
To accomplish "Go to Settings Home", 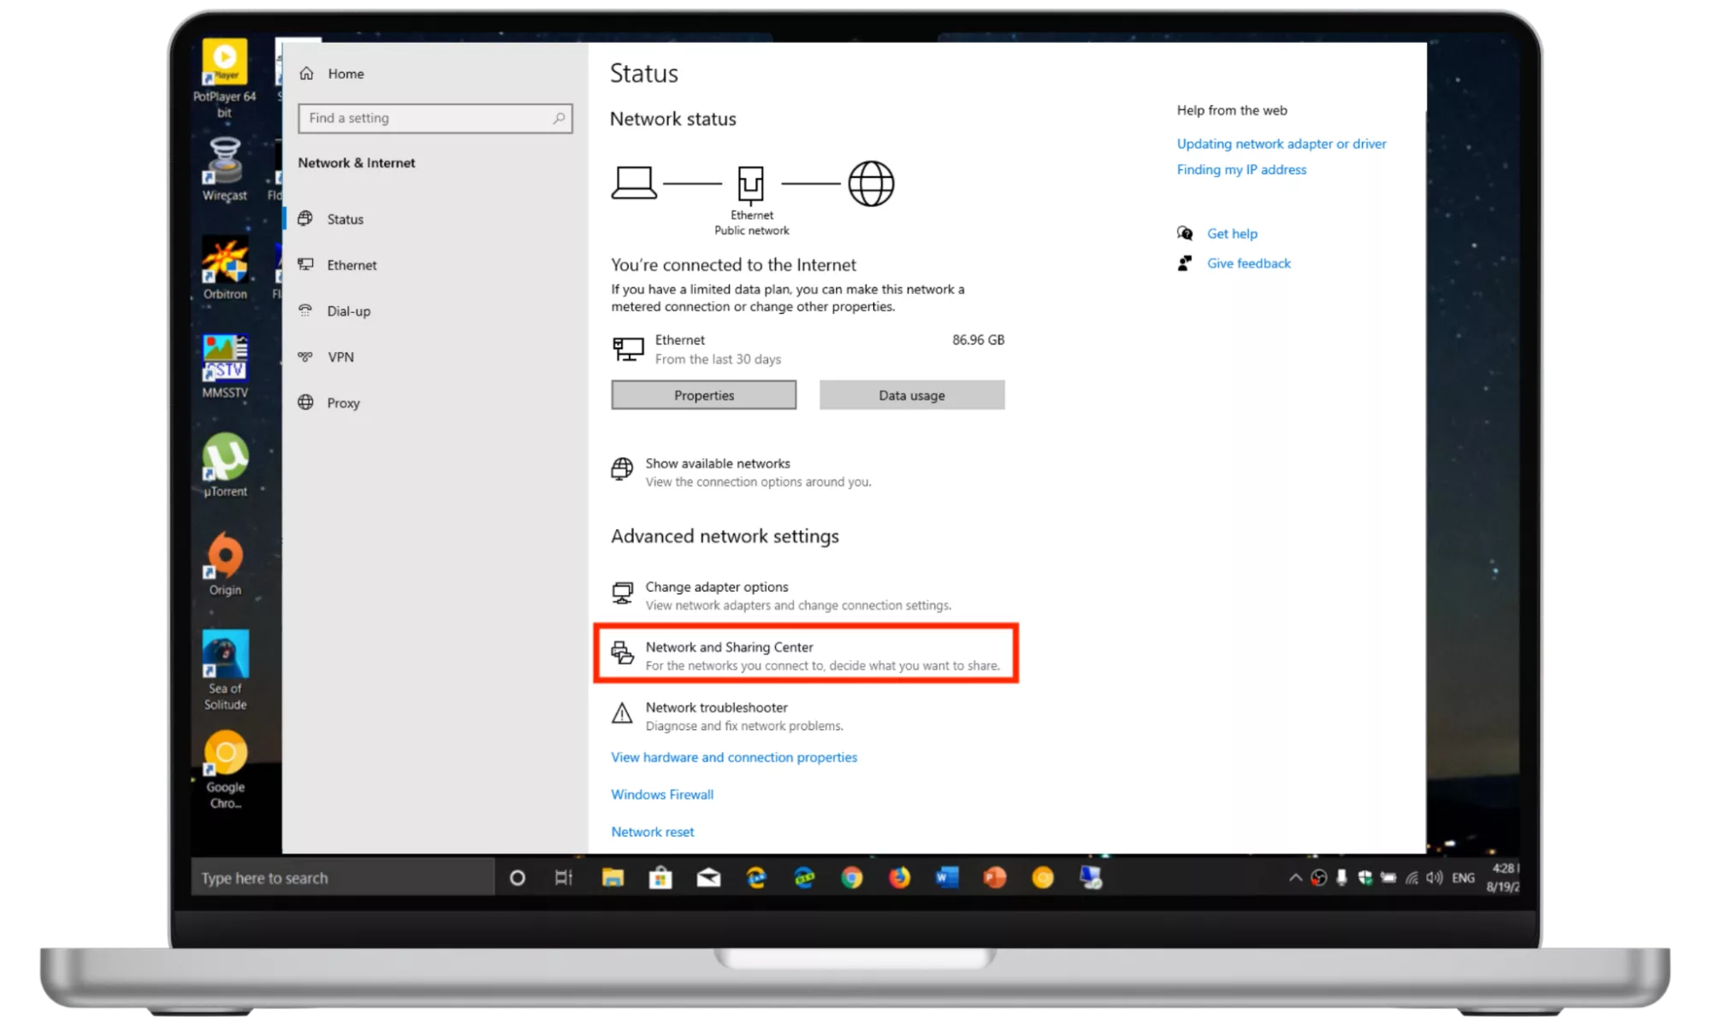I will coord(332,74).
